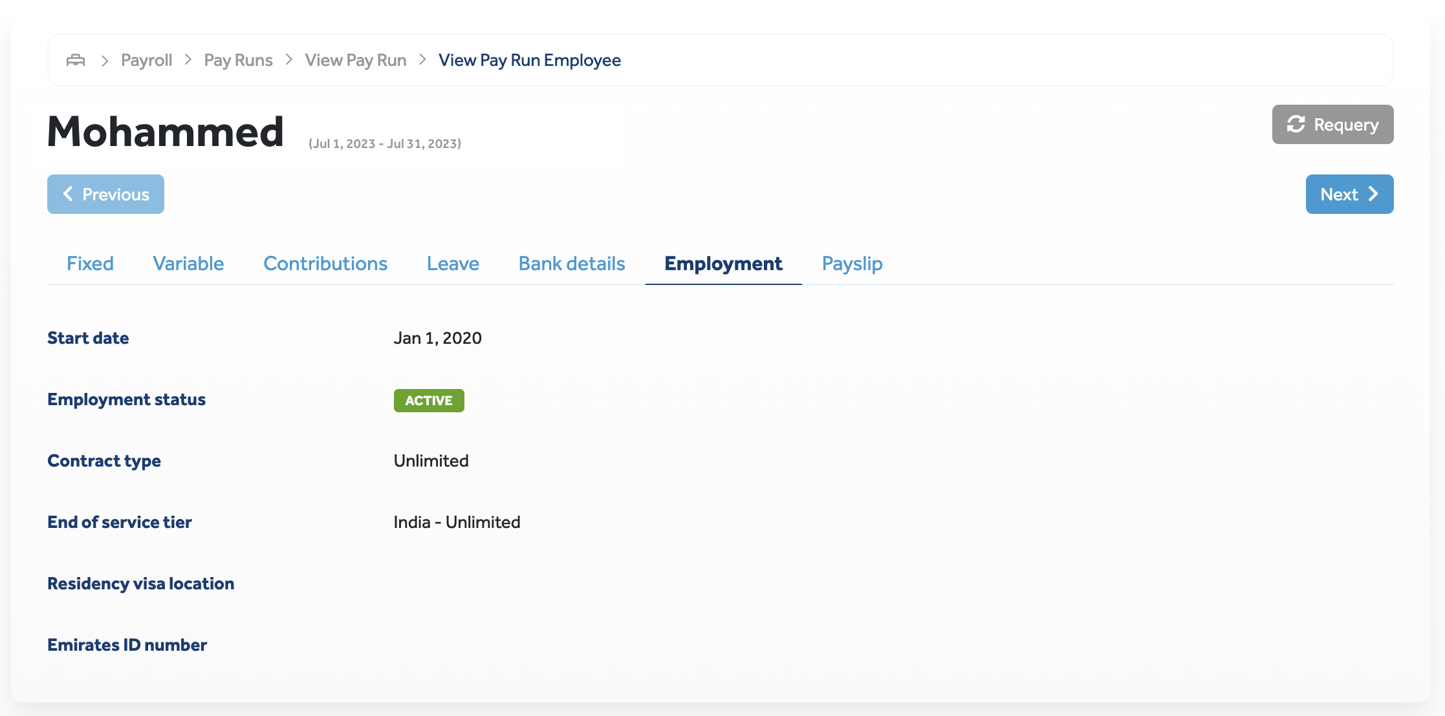Click View Pay Run Employee breadcrumb

coord(530,60)
